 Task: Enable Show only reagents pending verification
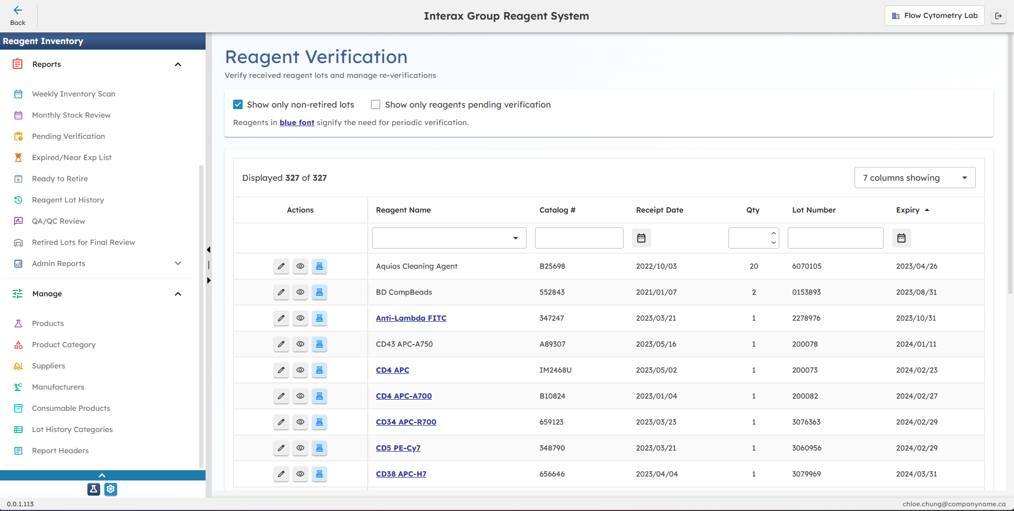[x=376, y=104]
